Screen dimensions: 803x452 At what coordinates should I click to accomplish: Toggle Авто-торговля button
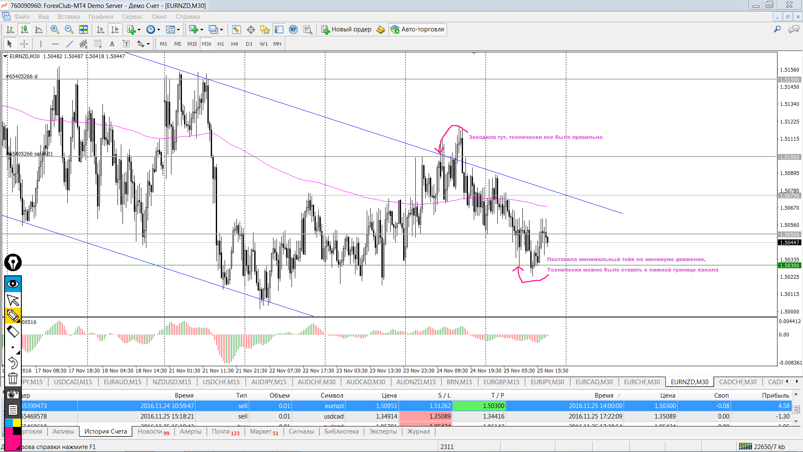pos(417,29)
